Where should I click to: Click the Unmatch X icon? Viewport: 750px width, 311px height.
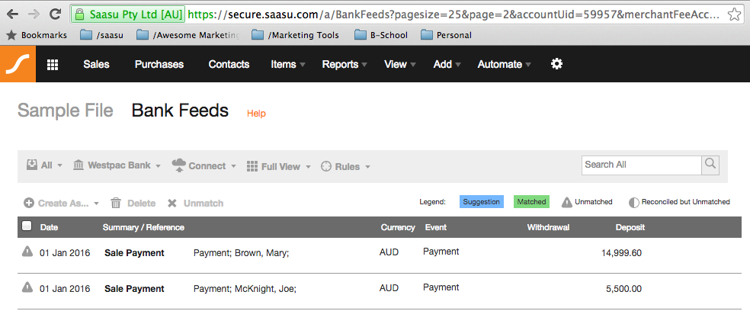[x=172, y=204]
